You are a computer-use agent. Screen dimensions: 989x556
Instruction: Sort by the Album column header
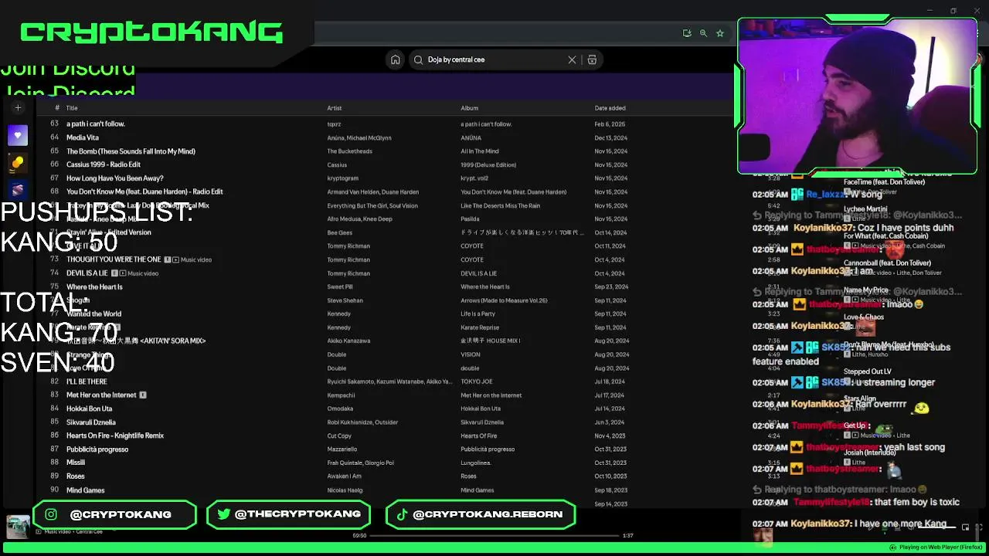[470, 108]
